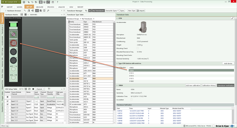
Task: Open the Channel dropdown in HW Setup Table
Action: pyautogui.click(x=40, y=89)
